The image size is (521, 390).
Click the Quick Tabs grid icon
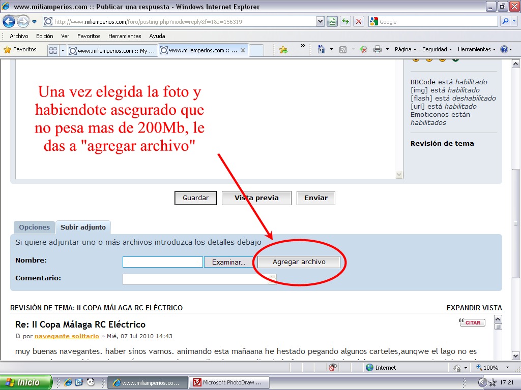(x=53, y=50)
